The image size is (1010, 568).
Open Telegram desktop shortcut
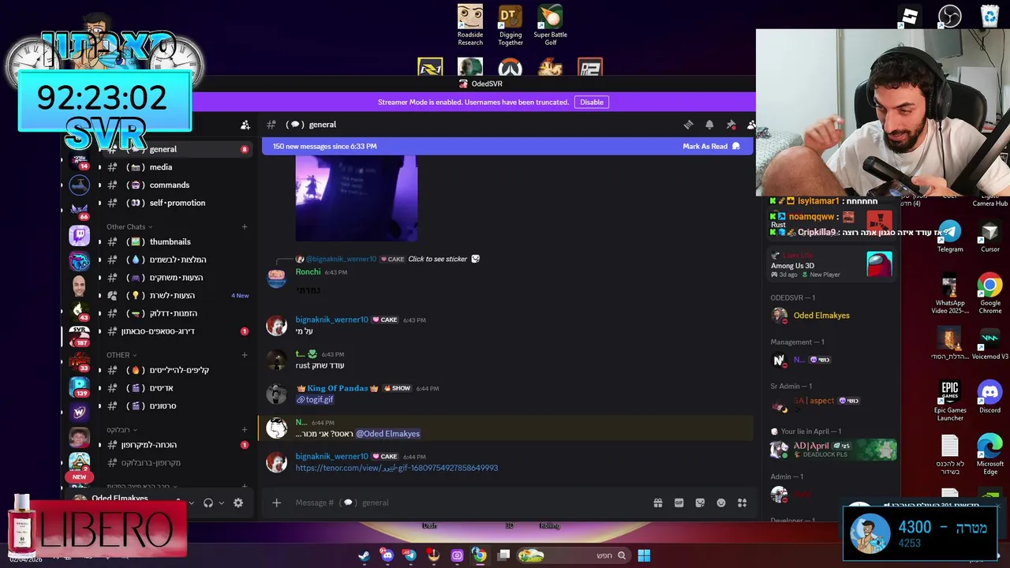950,236
